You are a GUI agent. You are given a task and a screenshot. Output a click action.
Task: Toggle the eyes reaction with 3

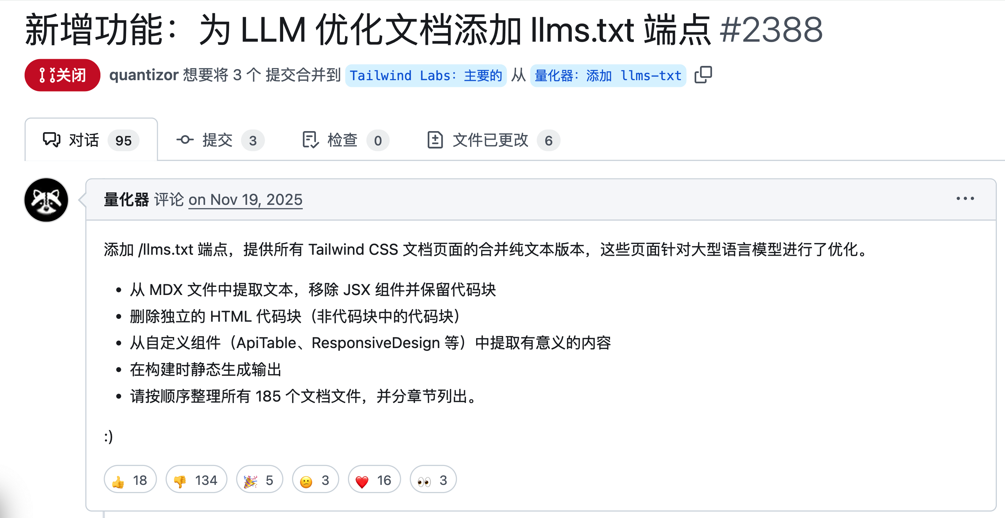(x=433, y=480)
